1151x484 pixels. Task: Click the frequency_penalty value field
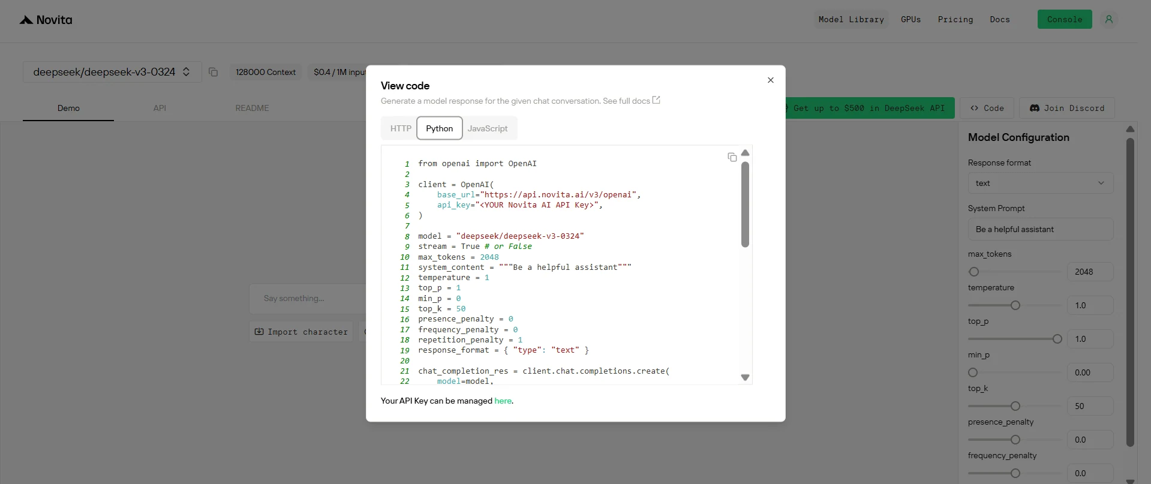click(1090, 473)
